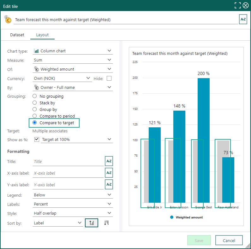Screen dimensions: 251x249
Task: Open the Style dropdown Half overlap
Action: [73, 213]
